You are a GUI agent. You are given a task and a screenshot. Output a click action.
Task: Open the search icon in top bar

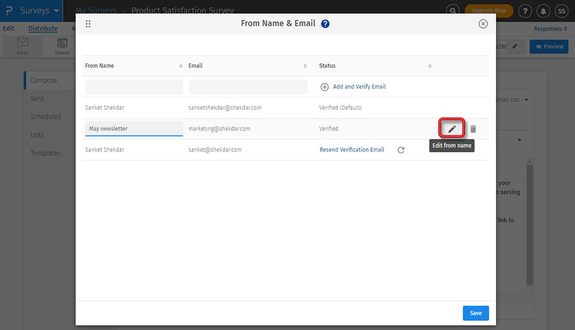(x=453, y=11)
